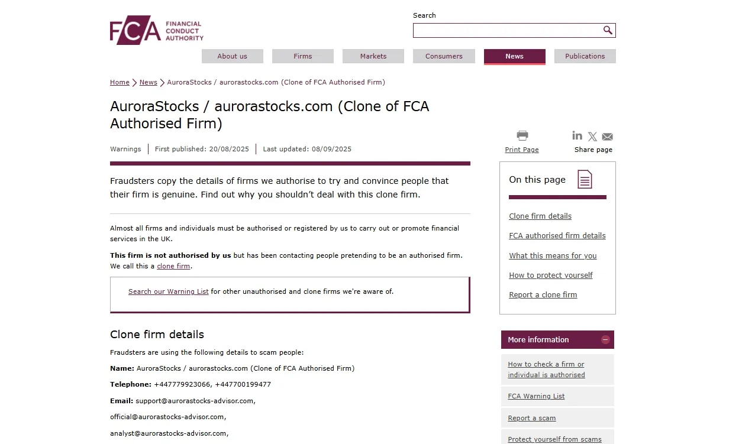Open the Firms menu
This screenshot has height=444, width=755.
click(x=302, y=56)
